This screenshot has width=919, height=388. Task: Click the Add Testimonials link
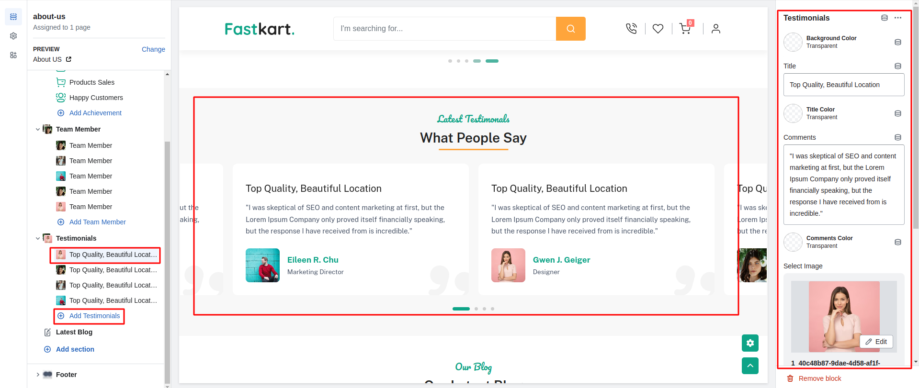[x=94, y=316]
